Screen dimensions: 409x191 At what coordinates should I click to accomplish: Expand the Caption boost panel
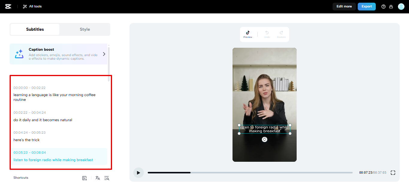[x=104, y=54]
